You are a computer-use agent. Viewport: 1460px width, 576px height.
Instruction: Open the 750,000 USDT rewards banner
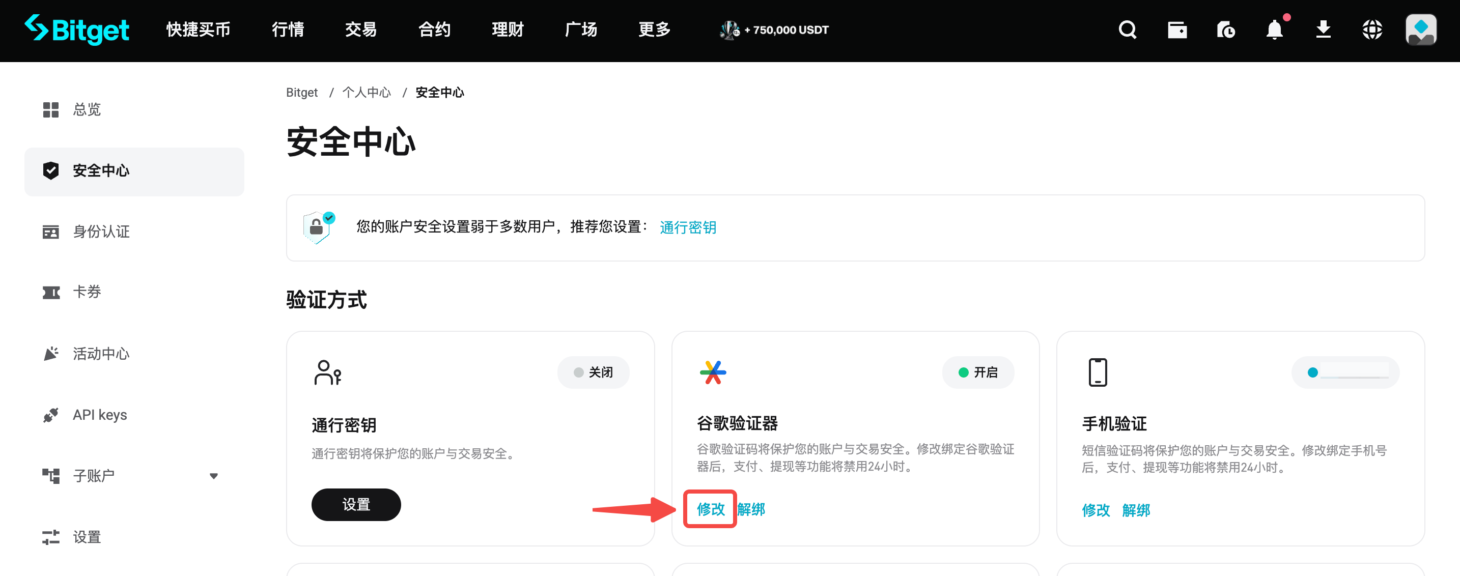pos(773,30)
